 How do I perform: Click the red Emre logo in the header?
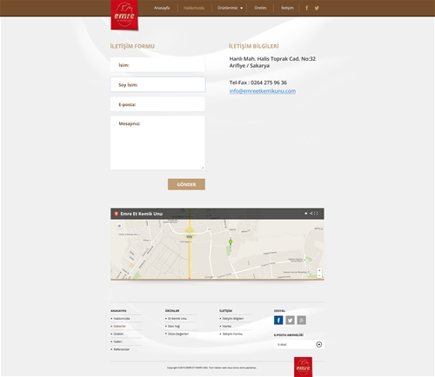click(x=124, y=15)
